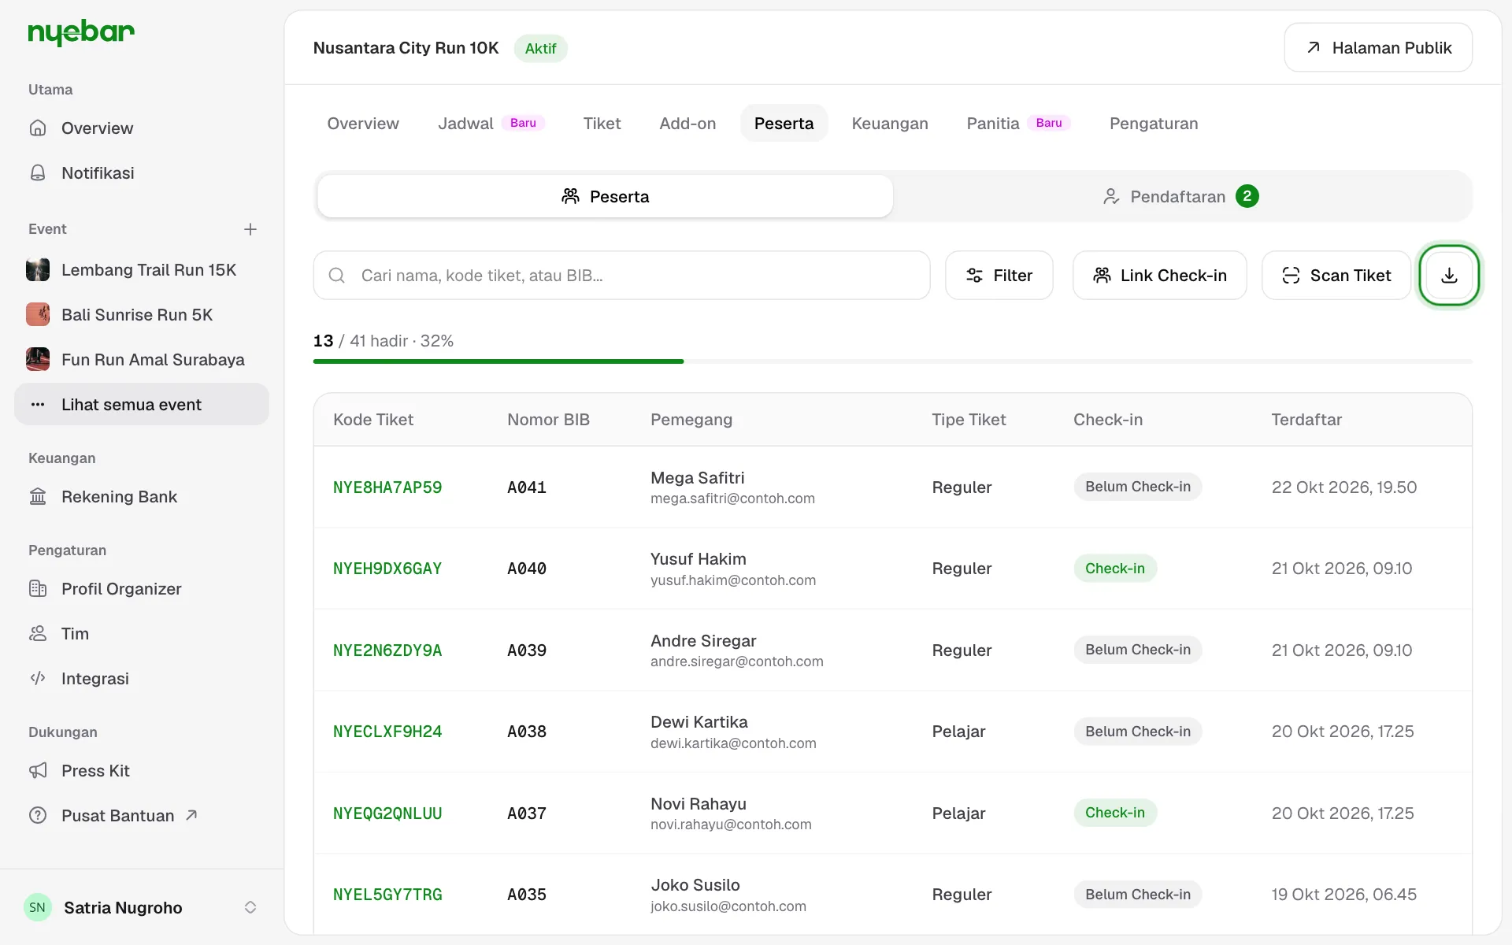Click the Check-in column header
This screenshot has width=1512, height=945.
1107,420
